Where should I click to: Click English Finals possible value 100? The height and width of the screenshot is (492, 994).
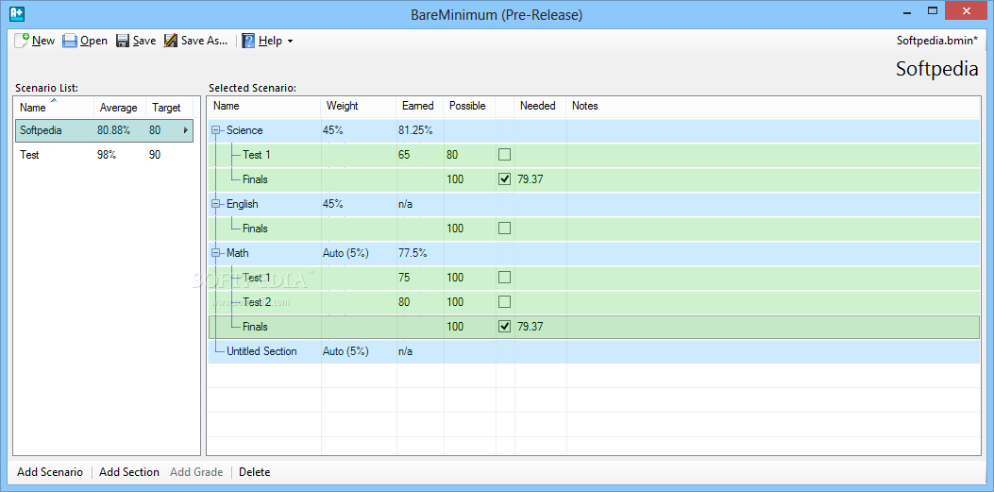click(x=455, y=228)
